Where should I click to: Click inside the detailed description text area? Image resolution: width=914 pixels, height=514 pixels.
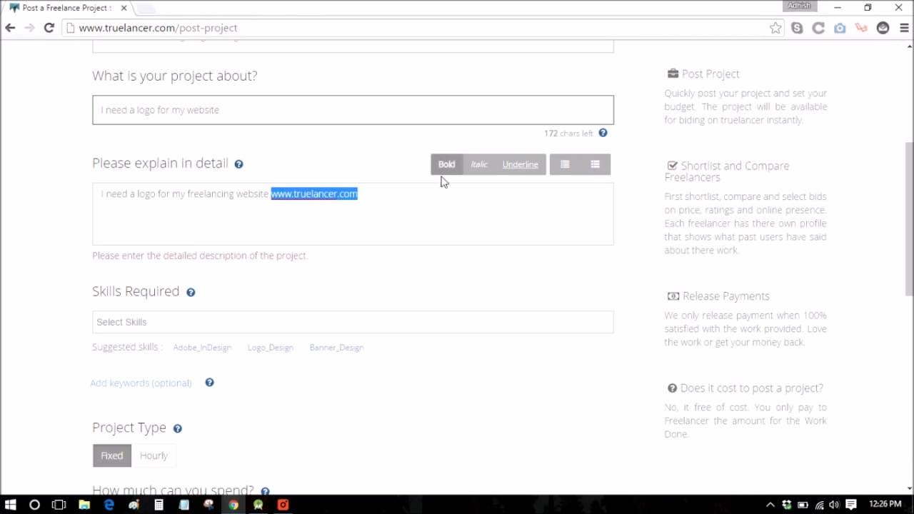(x=353, y=214)
